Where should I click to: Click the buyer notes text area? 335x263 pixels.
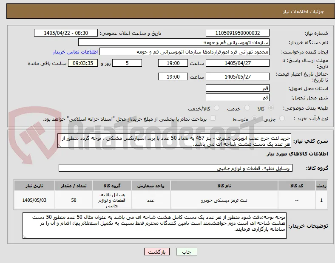(154, 226)
